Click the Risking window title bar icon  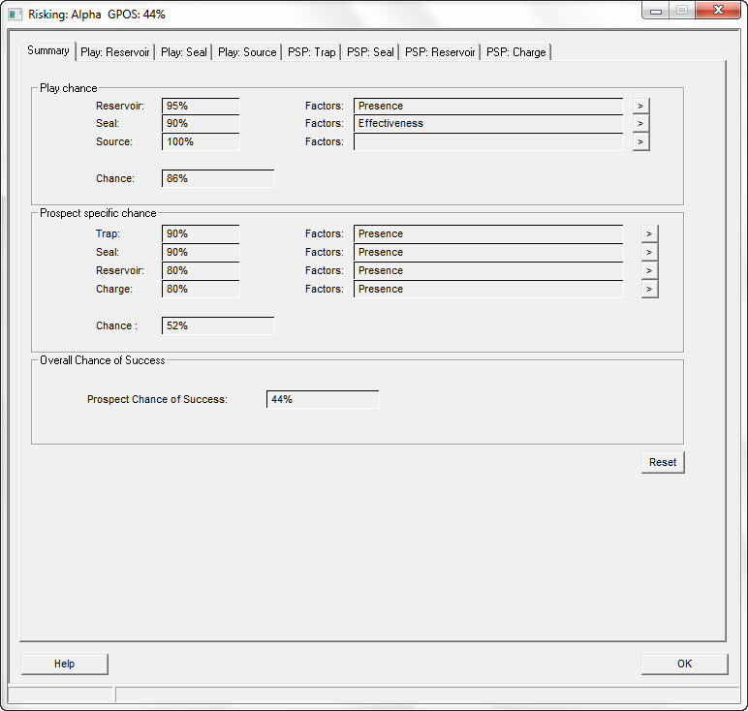[x=15, y=14]
